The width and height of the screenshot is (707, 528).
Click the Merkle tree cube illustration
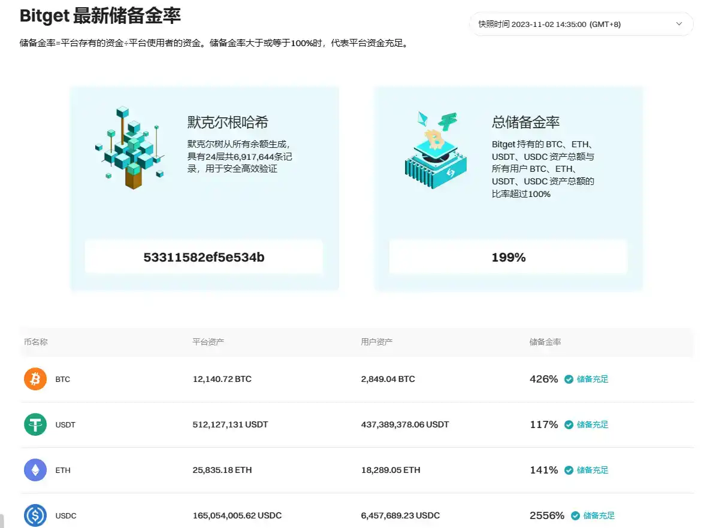(x=129, y=147)
